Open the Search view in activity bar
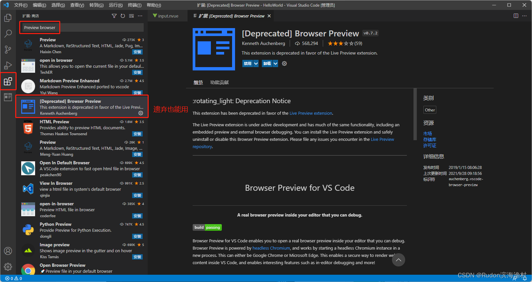This screenshot has height=282, width=532. point(8,33)
